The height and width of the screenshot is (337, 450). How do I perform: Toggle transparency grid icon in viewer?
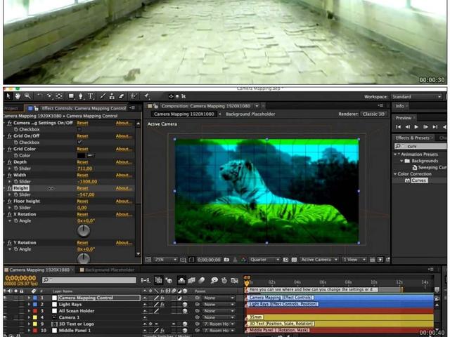294,260
